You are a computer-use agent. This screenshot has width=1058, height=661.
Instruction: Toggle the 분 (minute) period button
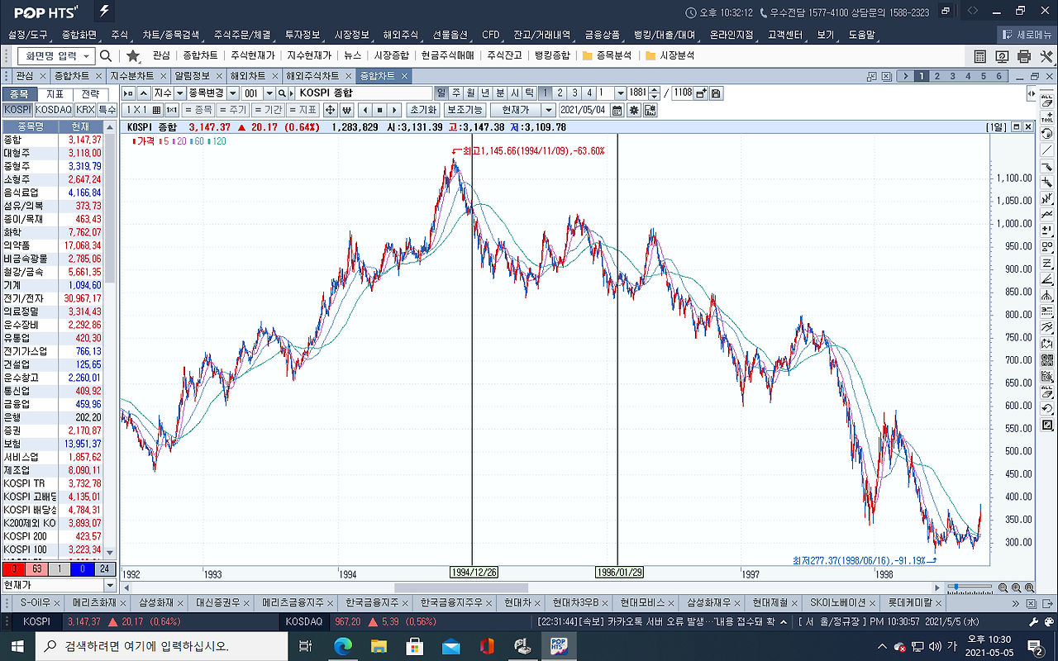[500, 93]
